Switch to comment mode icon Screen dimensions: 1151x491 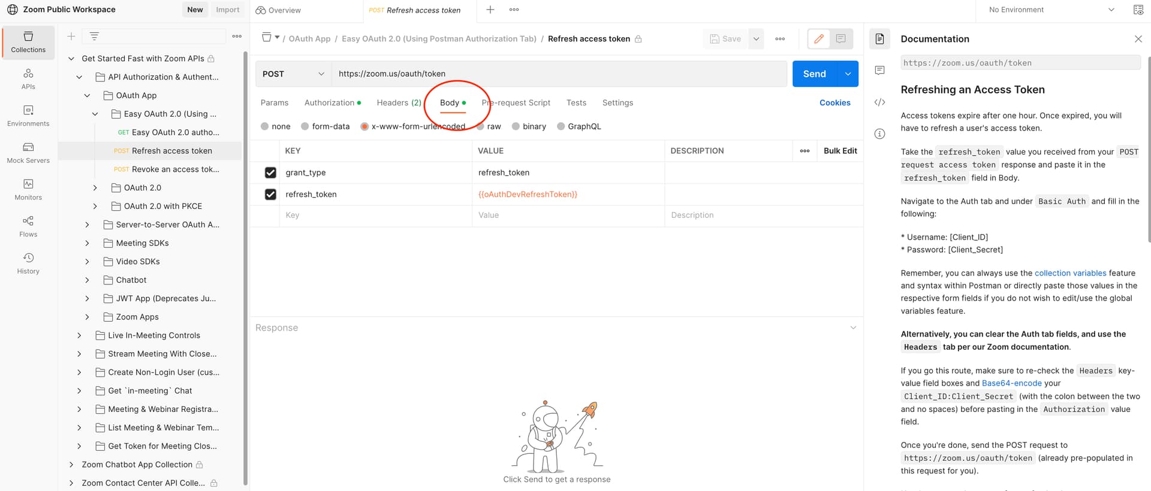coord(840,39)
